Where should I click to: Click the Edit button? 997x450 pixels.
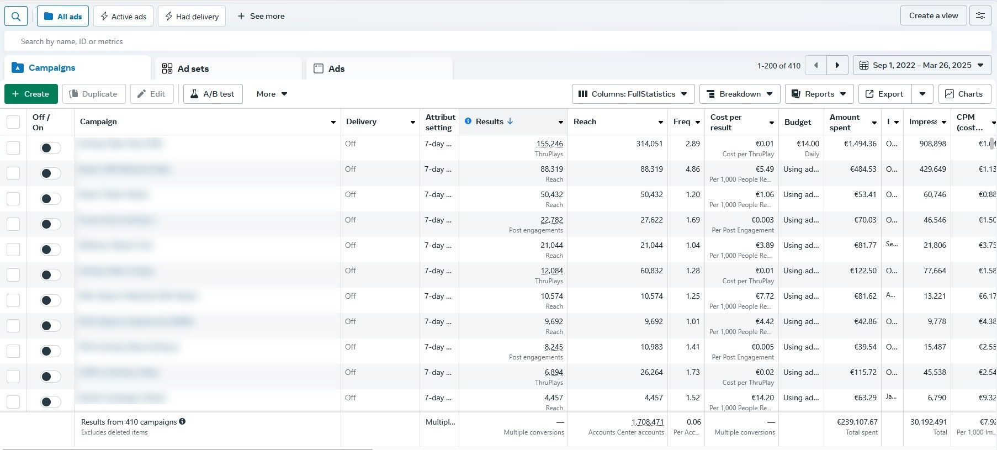pos(152,94)
